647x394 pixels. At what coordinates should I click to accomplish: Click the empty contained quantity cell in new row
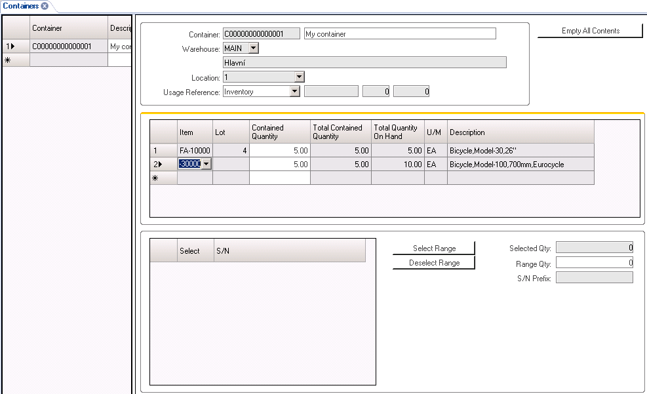(x=280, y=178)
